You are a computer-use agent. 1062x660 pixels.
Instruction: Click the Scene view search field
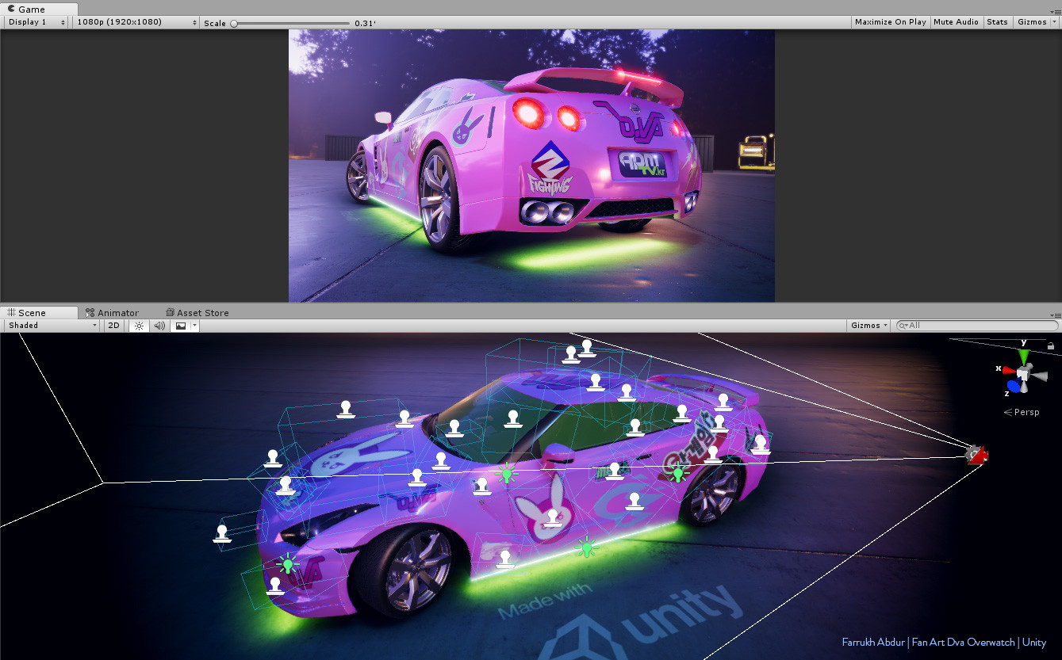point(977,326)
